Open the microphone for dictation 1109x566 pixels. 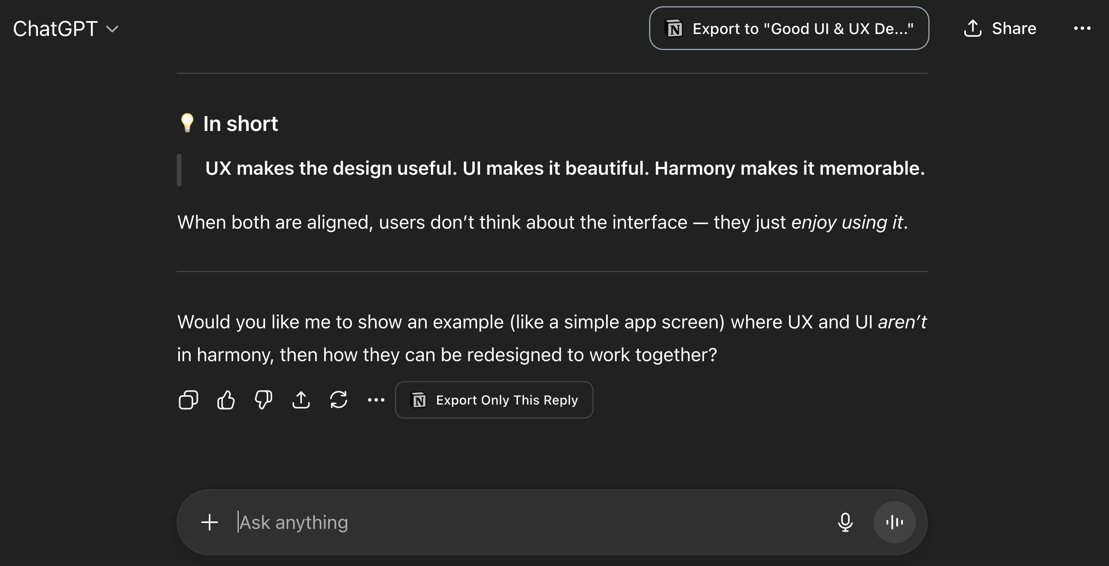coord(845,522)
